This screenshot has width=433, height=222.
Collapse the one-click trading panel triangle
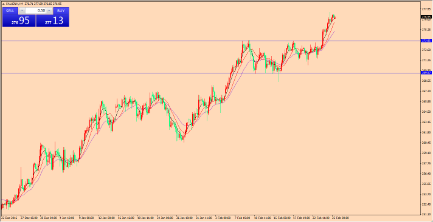[x=3, y=4]
